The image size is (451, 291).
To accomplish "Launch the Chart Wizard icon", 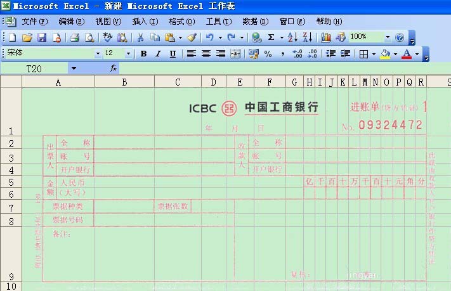I will click(326, 37).
